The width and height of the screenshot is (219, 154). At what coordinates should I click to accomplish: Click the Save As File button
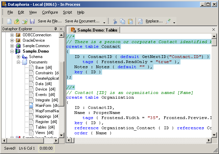tap(50, 21)
